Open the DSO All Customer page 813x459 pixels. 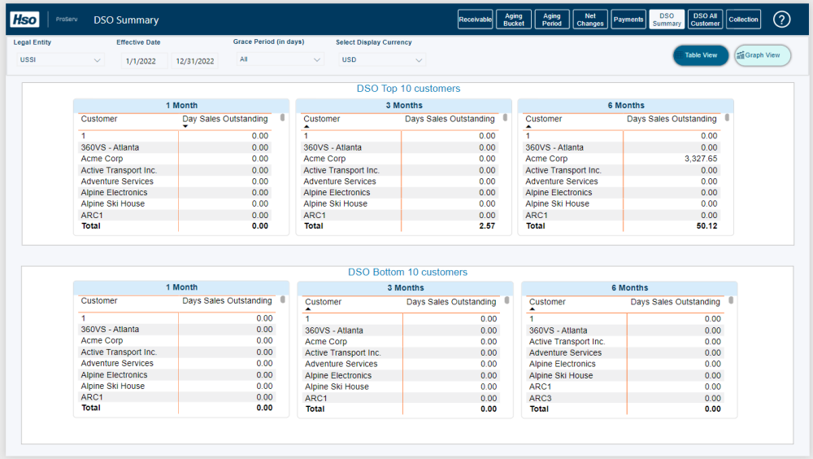705,20
